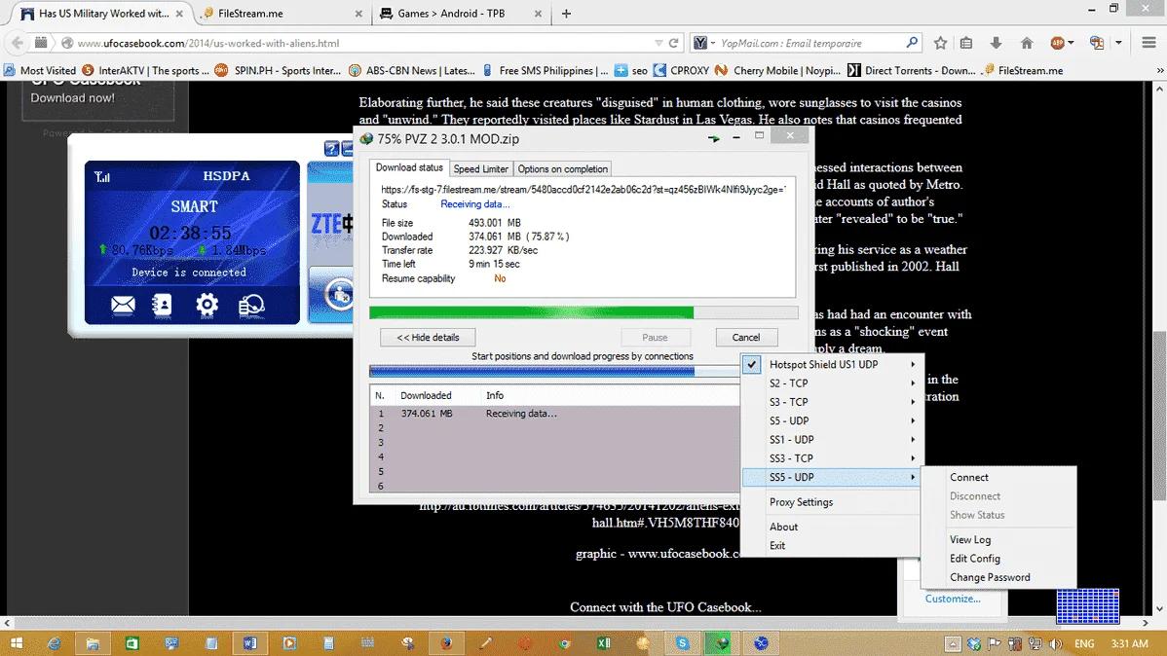Open URL bar history dropdown arrow

(659, 43)
